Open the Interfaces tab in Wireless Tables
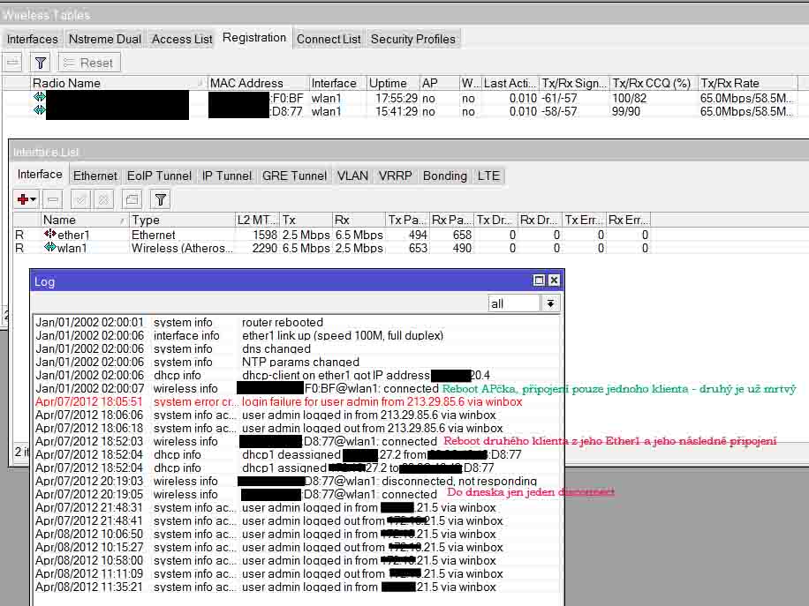809x606 pixels. pyautogui.click(x=32, y=39)
